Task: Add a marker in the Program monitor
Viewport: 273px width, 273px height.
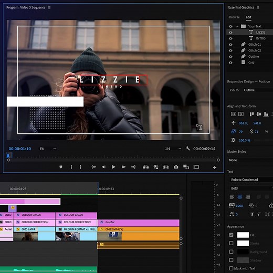Action: click(x=61, y=167)
